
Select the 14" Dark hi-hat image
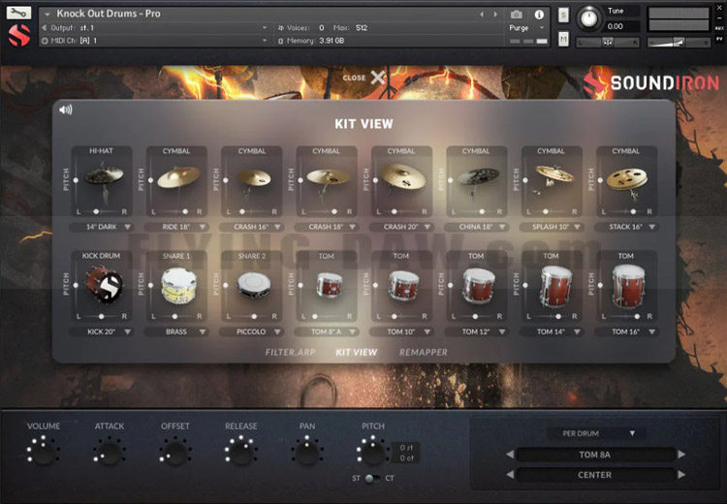click(105, 181)
